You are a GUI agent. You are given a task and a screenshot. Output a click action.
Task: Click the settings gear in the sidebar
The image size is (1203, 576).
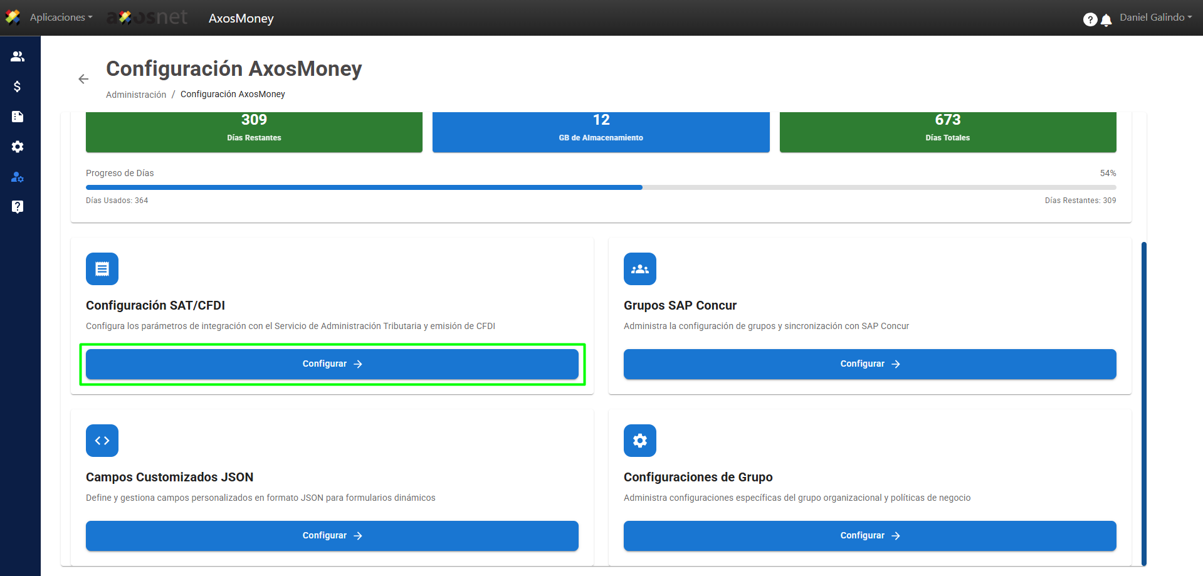pyautogui.click(x=18, y=147)
